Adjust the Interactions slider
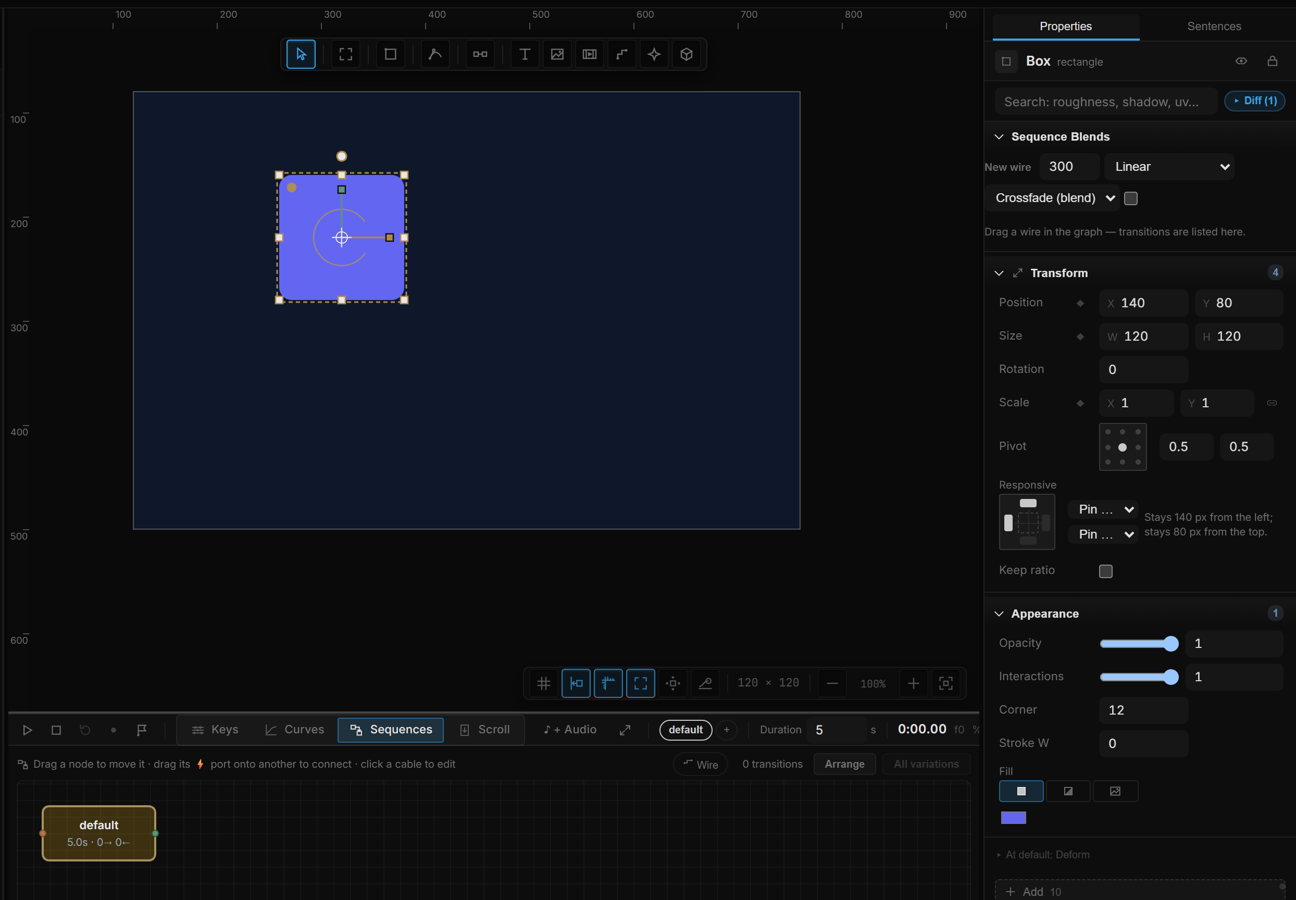Screen dimensions: 1296x900 tap(1139, 677)
